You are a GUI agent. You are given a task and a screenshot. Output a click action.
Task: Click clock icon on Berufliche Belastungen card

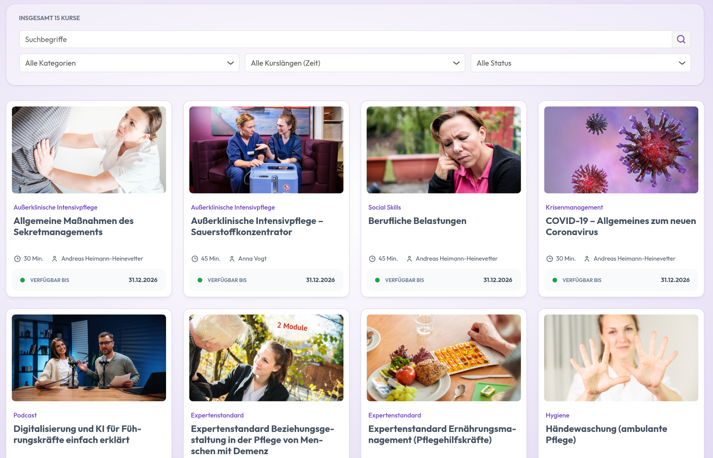pos(372,259)
